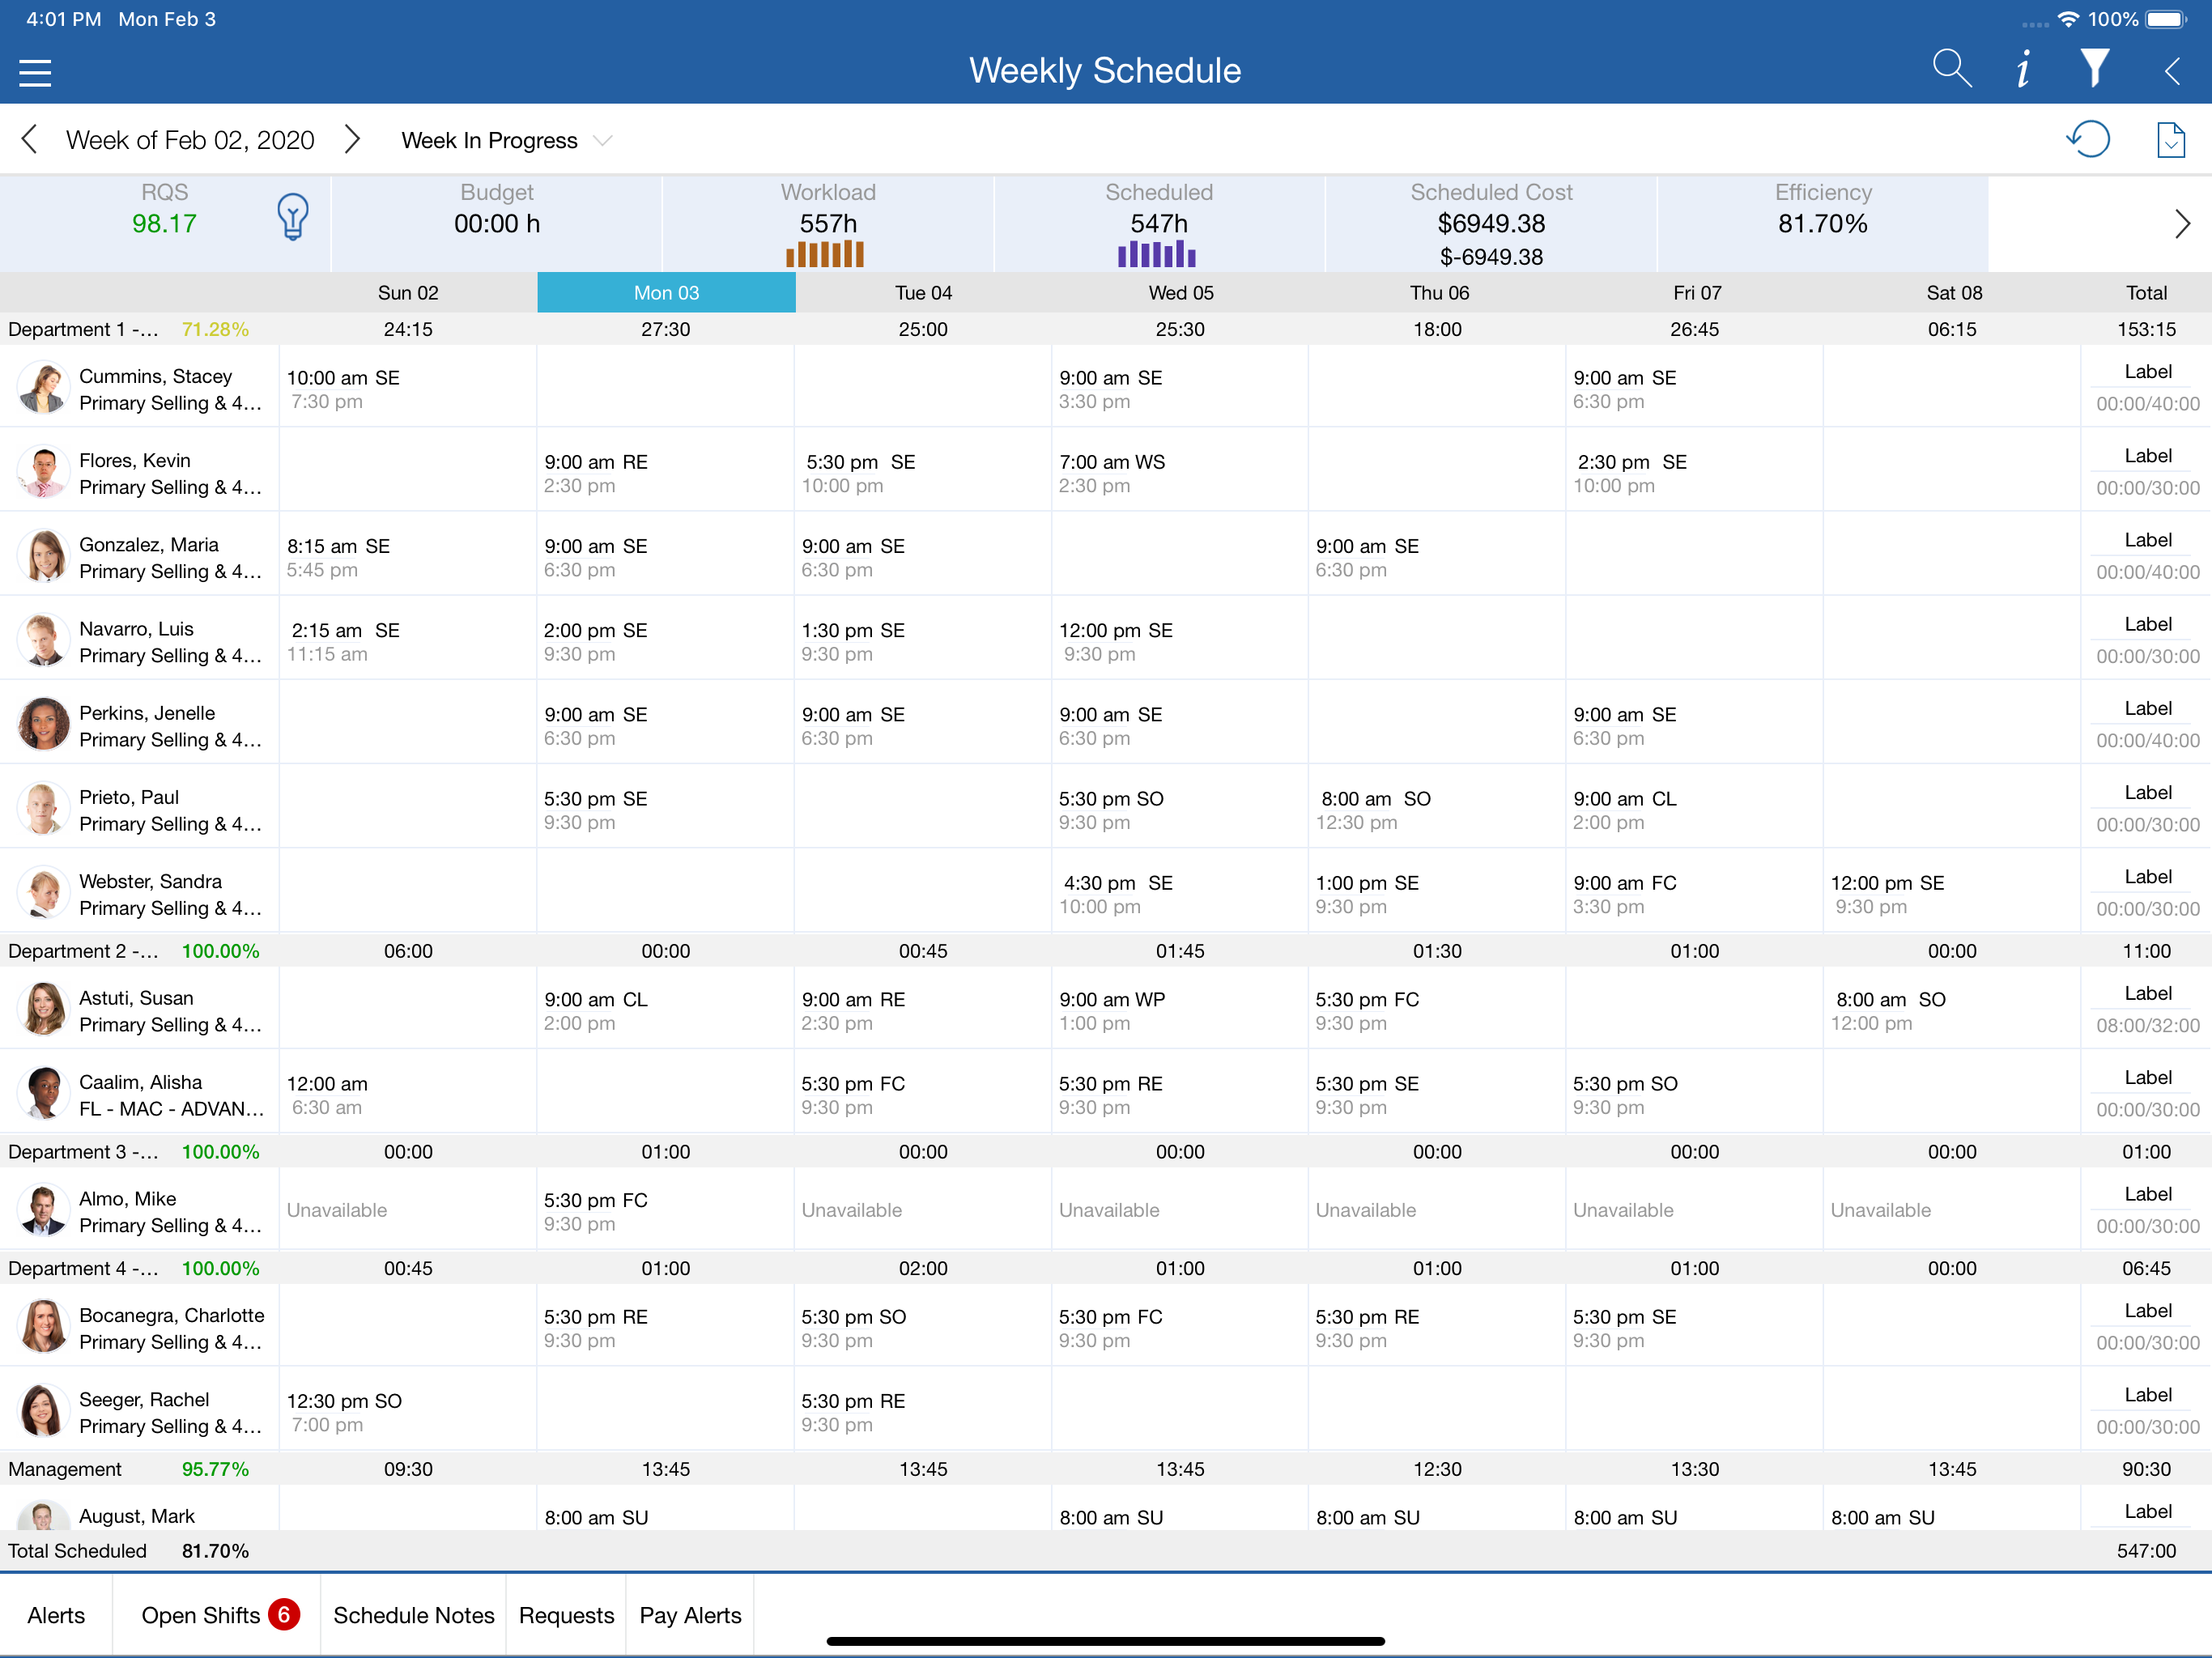Go to the next week
Viewport: 2212px width, 1658px height.
pyautogui.click(x=352, y=139)
